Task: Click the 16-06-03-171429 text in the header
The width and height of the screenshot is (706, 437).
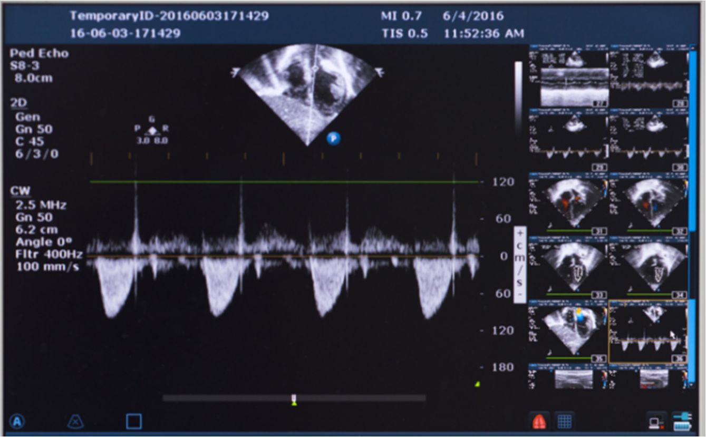Action: point(125,34)
